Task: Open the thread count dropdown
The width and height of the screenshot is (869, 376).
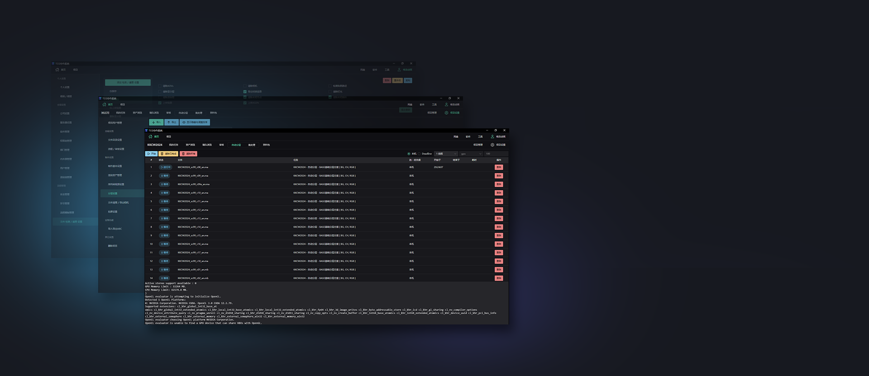Action: 445,154
